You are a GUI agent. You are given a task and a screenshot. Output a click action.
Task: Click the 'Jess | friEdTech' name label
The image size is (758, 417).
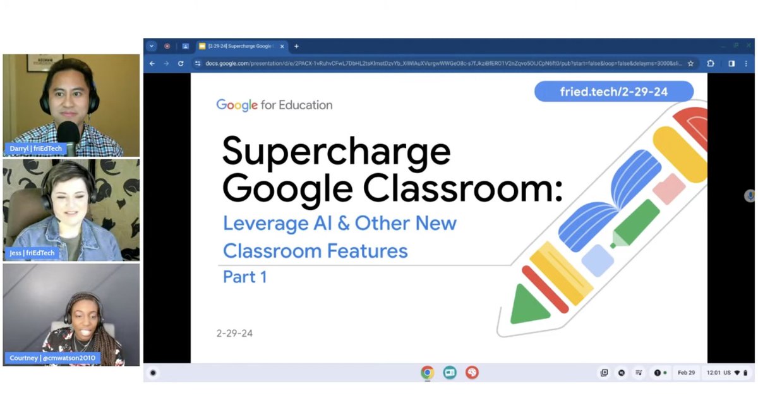[32, 253]
